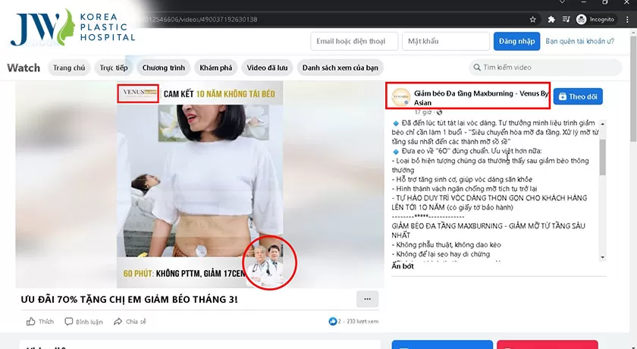Click the video title ƯU ĐÃI 70% text
637x349 pixels.
[x=129, y=300]
